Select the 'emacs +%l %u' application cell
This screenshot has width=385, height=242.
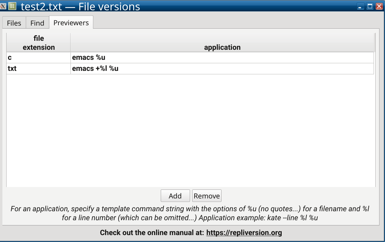pyautogui.click(x=222, y=68)
